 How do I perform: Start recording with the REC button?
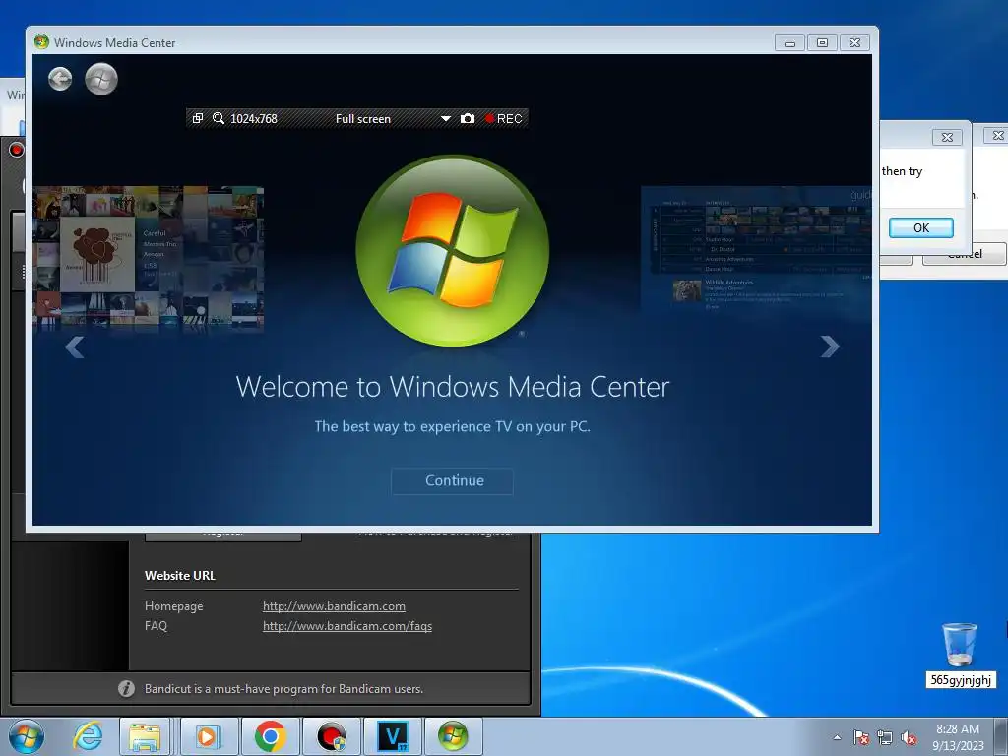tap(503, 118)
